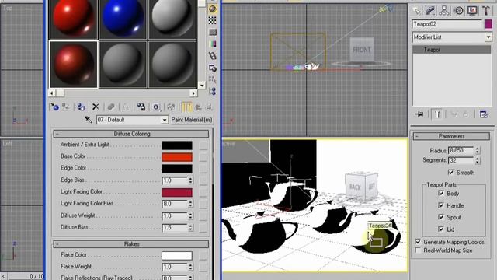Uncheck the Body teapot part
This screenshot has height=280, width=497.
440,194
